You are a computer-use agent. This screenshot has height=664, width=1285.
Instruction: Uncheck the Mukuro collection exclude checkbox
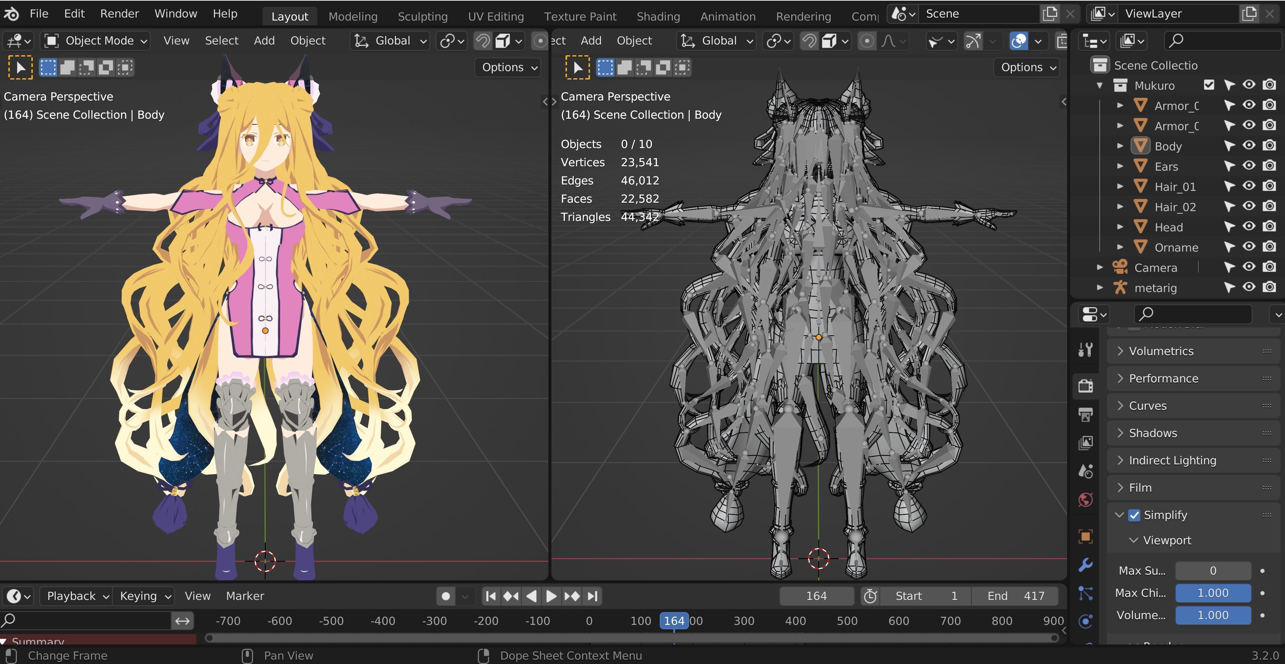click(1209, 85)
